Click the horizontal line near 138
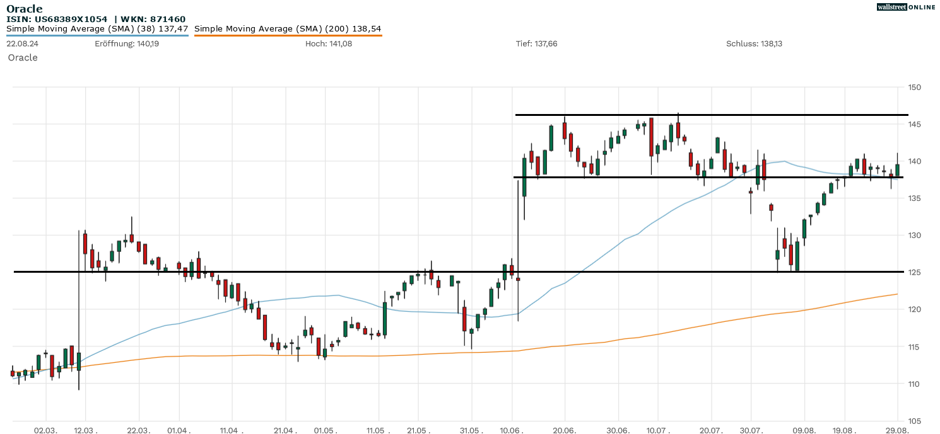This screenshot has width=940, height=434. tap(709, 177)
